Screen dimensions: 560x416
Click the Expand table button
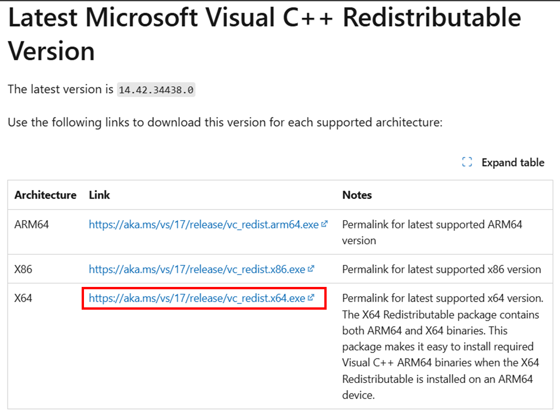pyautogui.click(x=503, y=162)
